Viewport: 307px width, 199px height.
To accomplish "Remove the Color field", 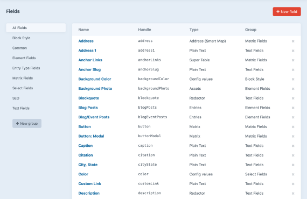I will [x=293, y=174].
